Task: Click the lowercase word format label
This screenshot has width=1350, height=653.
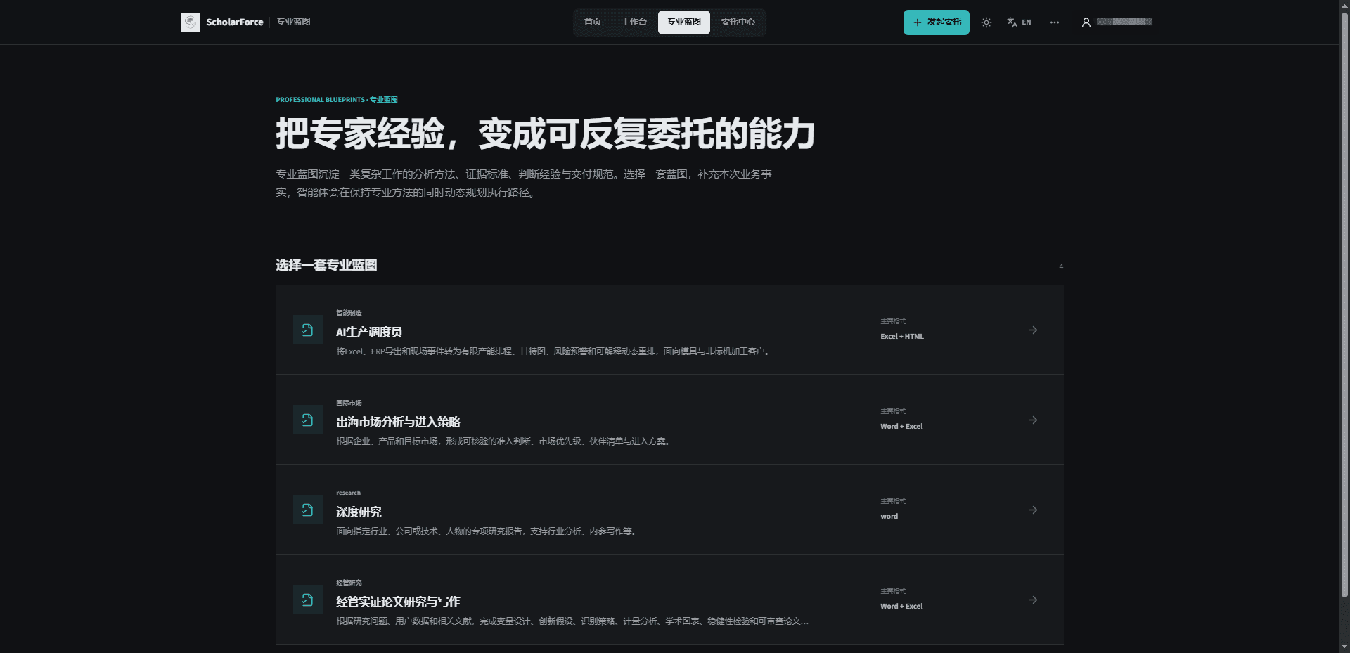Action: pos(889,517)
